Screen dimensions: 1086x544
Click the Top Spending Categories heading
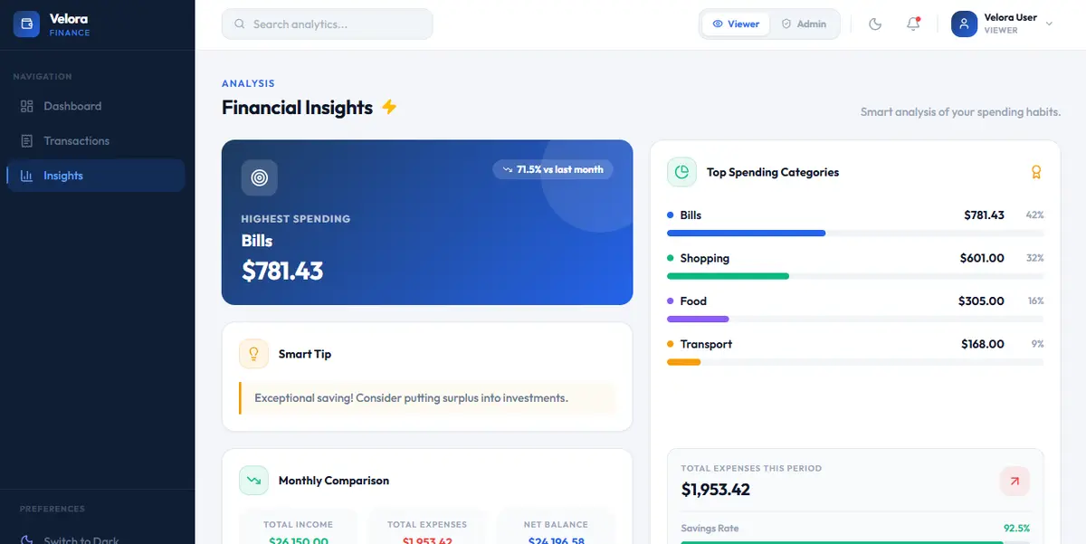773,172
